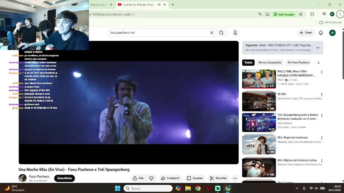344x193 pixels.
Task: Open the first Chrome icon in the taskbar
Action: [198, 188]
